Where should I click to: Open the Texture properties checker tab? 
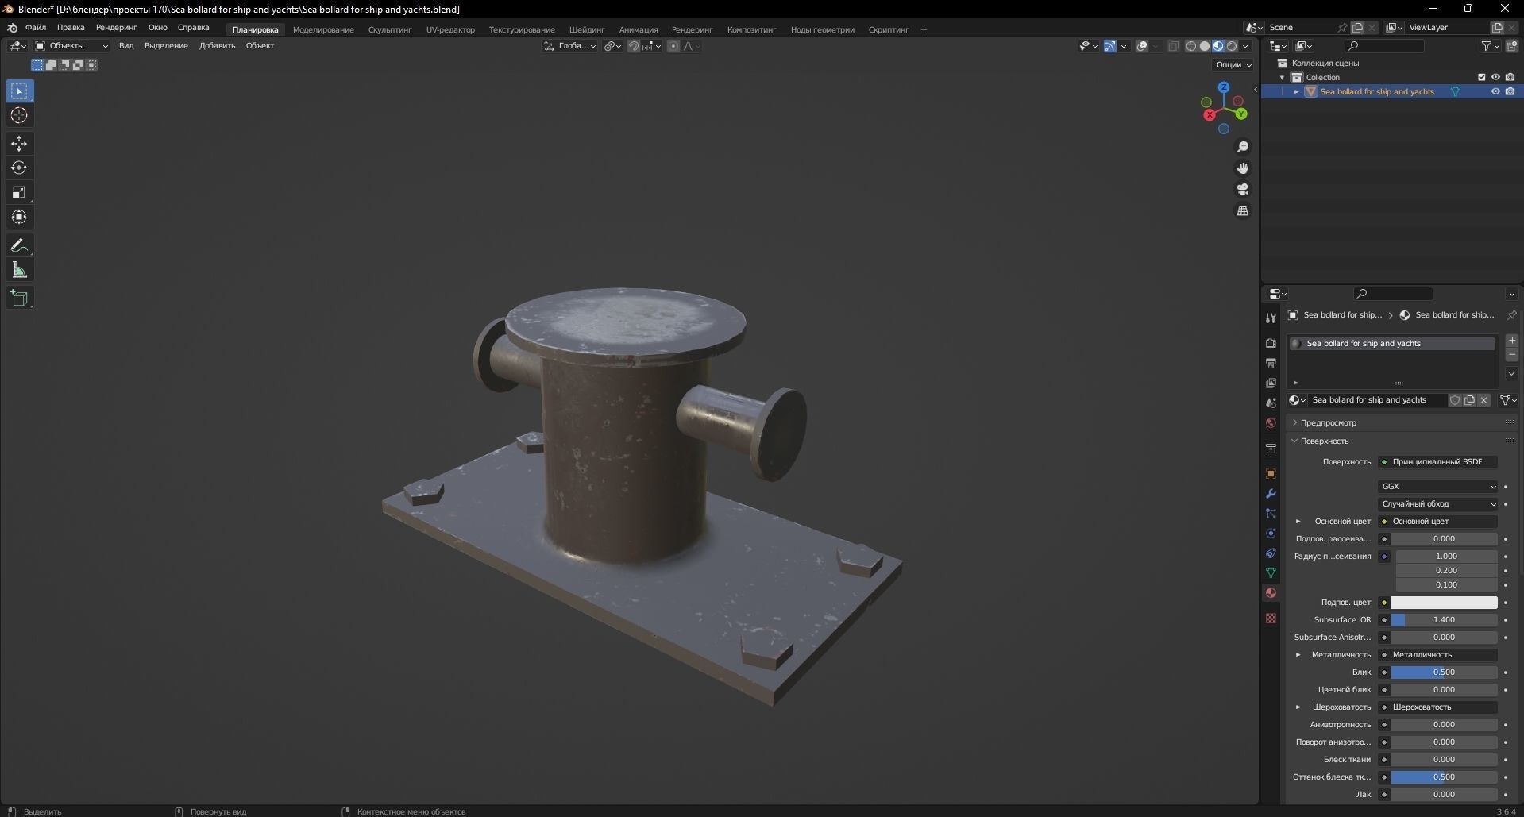tap(1271, 619)
